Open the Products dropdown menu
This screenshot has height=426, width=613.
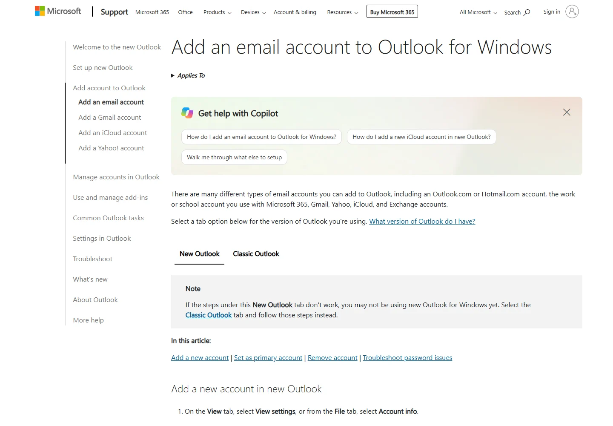(x=217, y=12)
